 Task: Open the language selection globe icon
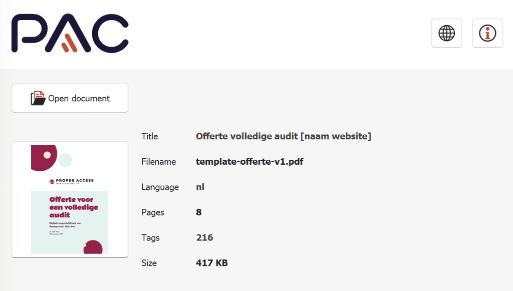(446, 33)
